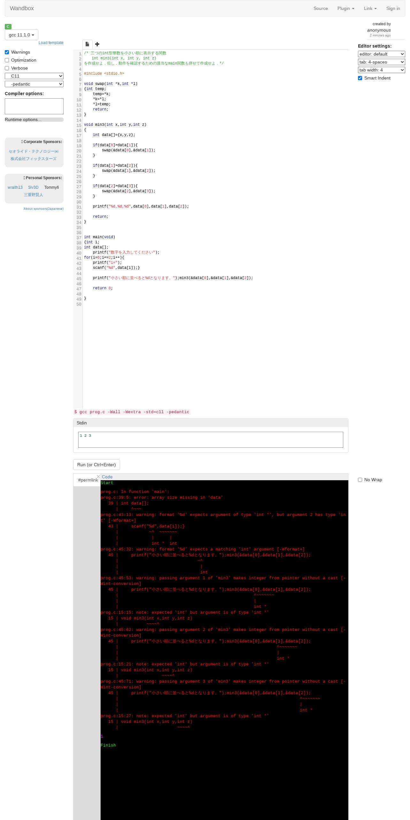Open the Plugin menu
The image size is (410, 820).
[346, 8]
